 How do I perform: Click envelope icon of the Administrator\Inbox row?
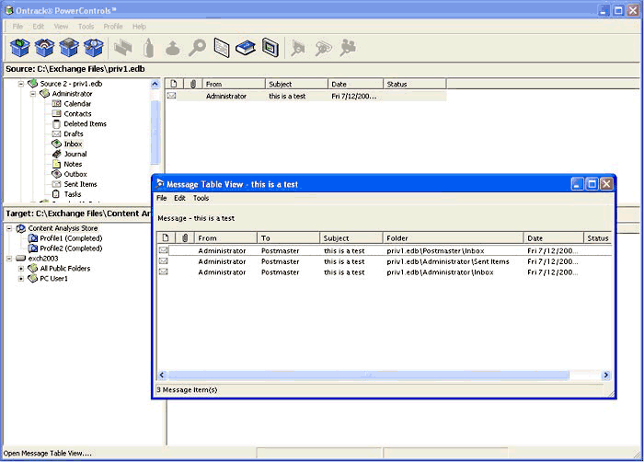pyautogui.click(x=164, y=271)
